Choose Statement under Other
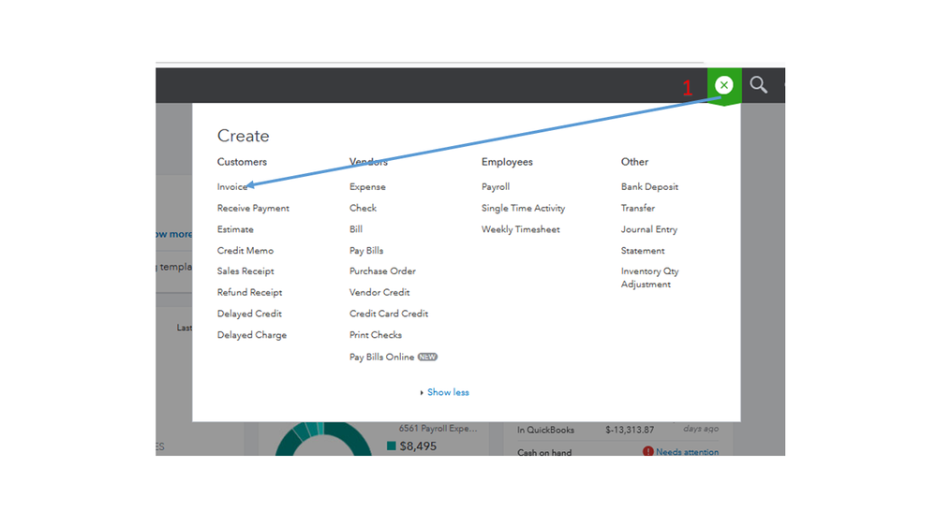Viewport: 936px width, 526px height. coord(643,251)
